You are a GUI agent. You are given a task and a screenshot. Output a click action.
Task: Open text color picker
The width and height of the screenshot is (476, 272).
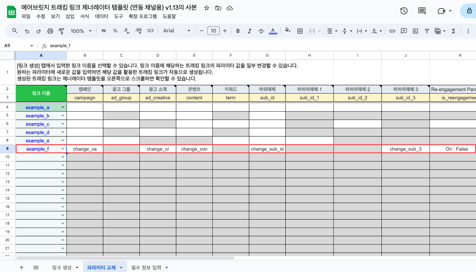pos(273,31)
